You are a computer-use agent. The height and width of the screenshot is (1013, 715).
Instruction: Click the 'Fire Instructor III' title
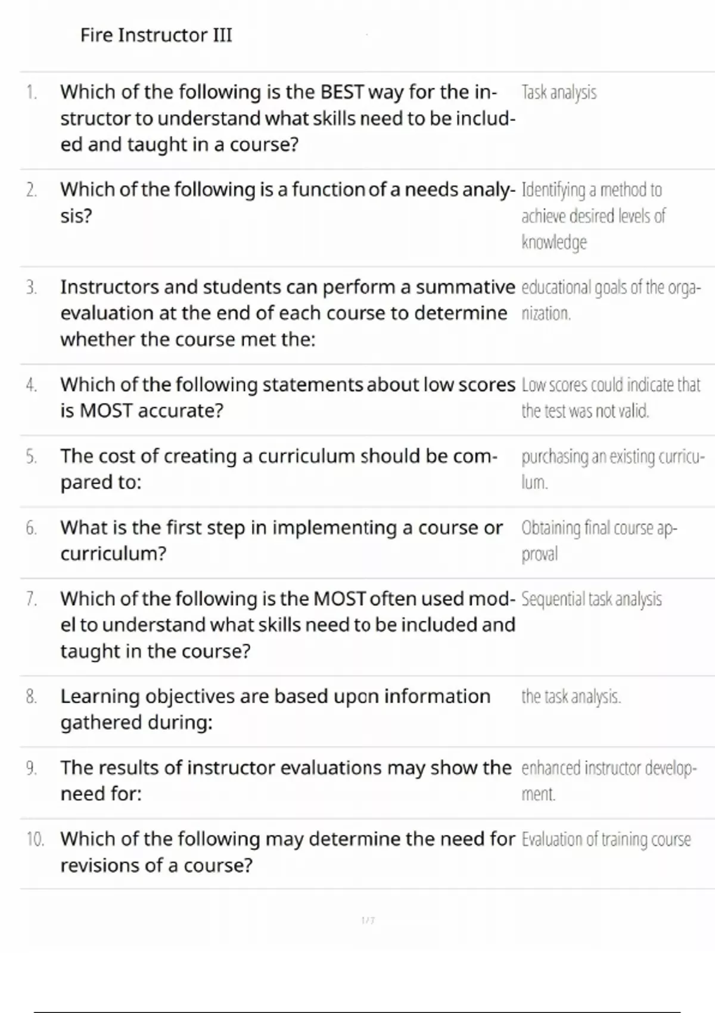click(156, 35)
